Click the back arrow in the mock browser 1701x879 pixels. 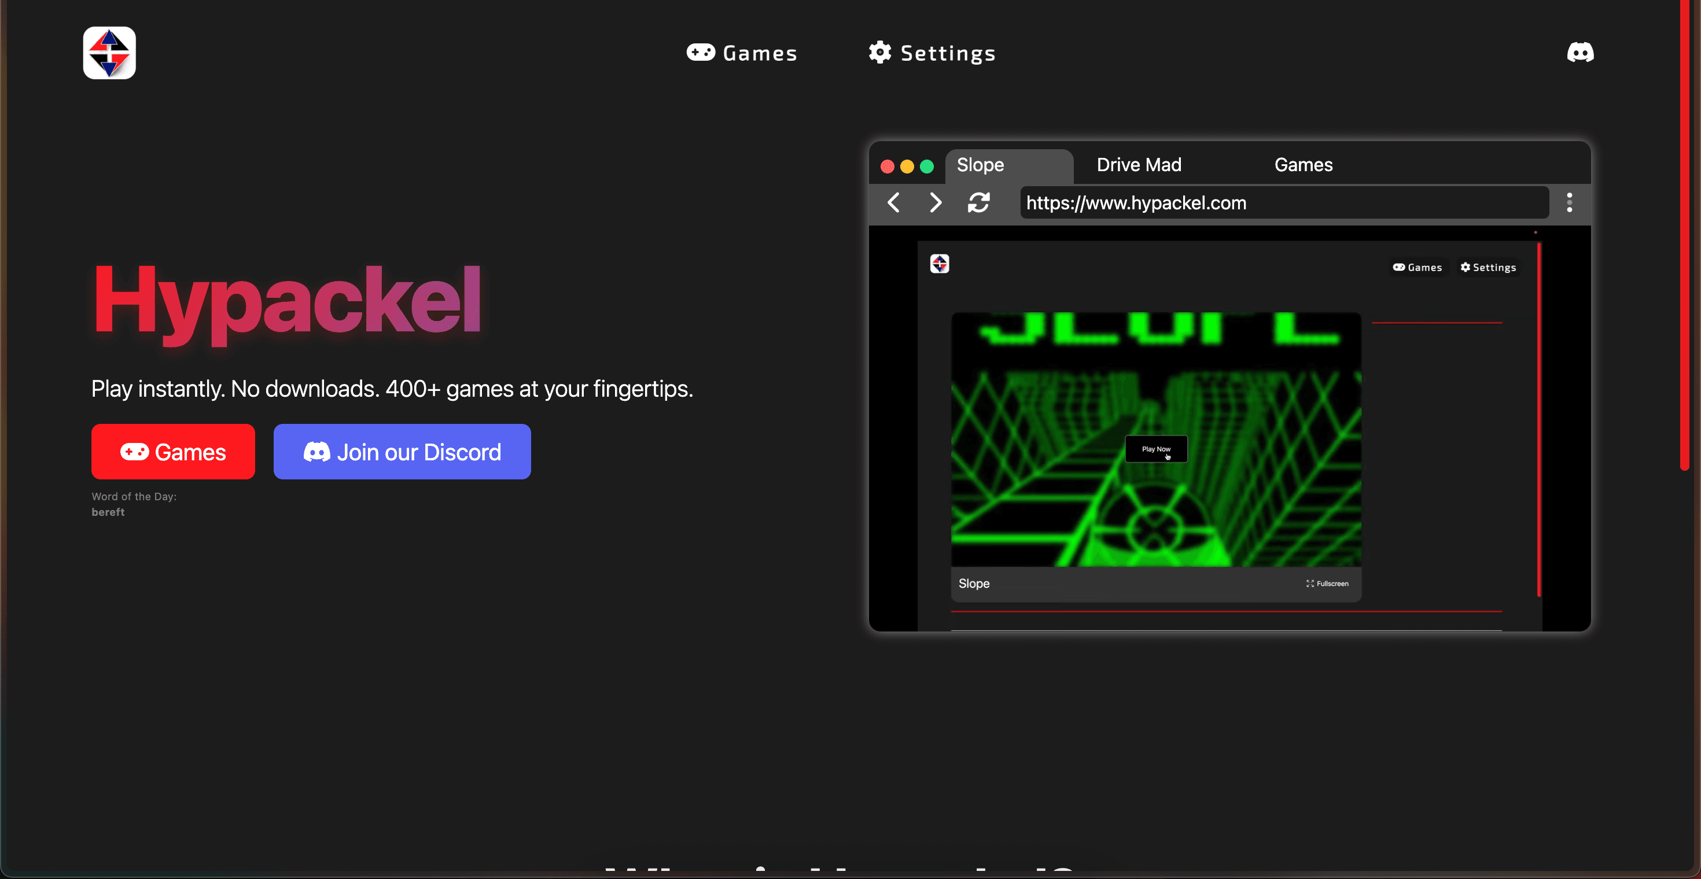[893, 202]
